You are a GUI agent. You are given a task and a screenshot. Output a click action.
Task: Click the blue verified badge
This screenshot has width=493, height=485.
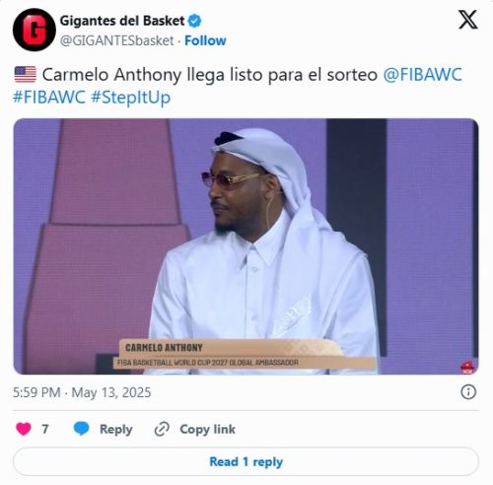click(194, 21)
